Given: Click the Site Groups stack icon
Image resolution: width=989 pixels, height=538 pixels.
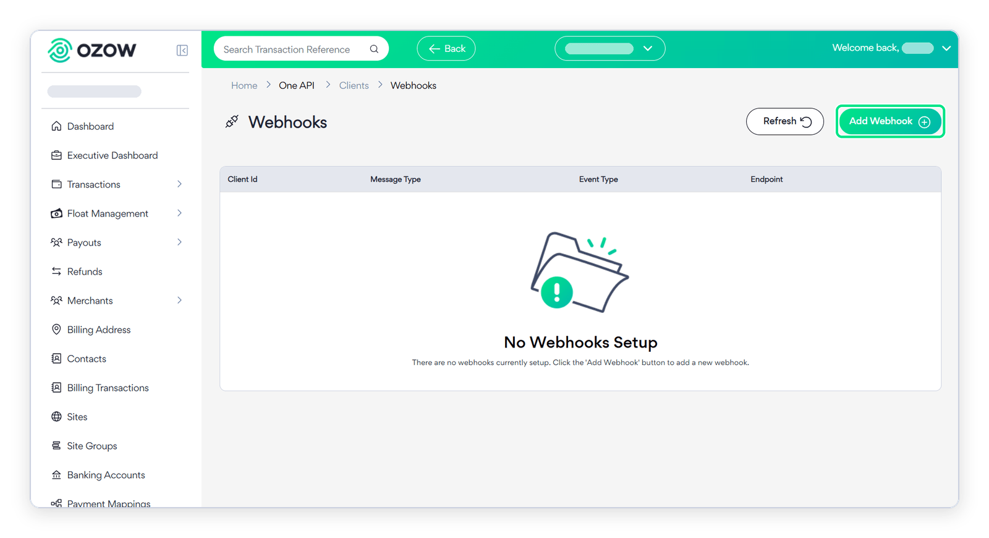Looking at the screenshot, I should [56, 446].
